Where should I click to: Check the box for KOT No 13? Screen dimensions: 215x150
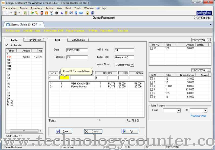pos(152,48)
